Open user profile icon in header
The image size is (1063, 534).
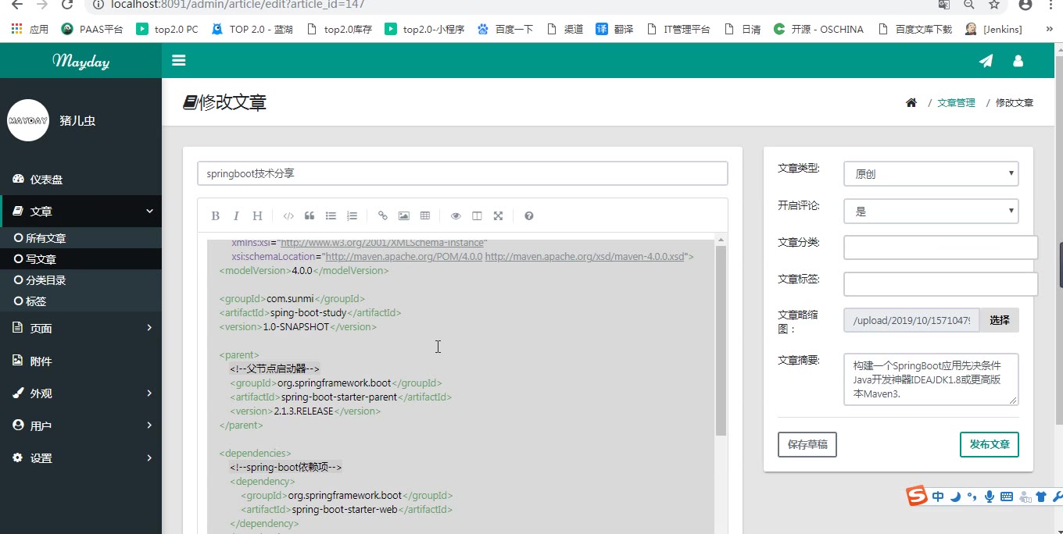(x=1018, y=61)
